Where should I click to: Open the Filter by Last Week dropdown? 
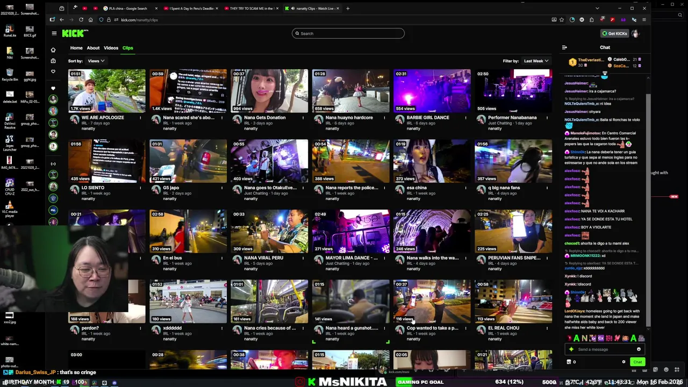pyautogui.click(x=536, y=61)
